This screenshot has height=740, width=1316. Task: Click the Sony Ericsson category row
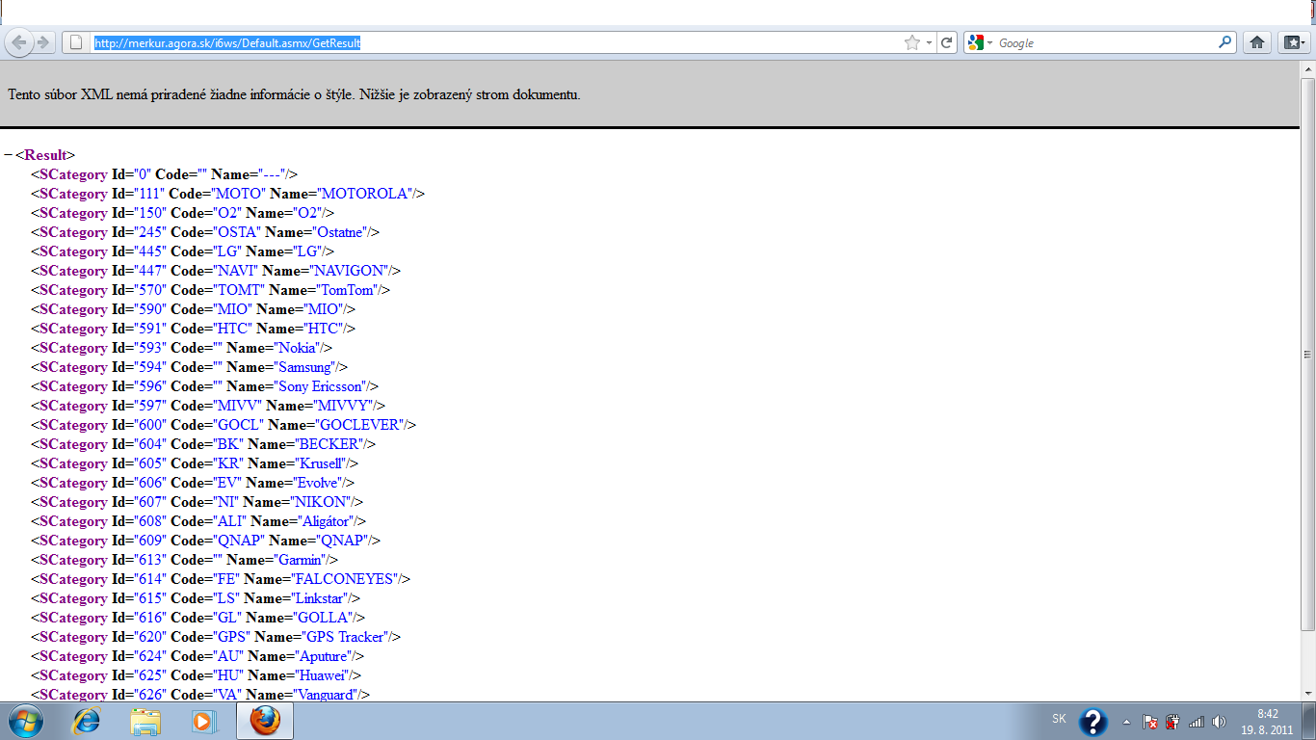pos(205,386)
